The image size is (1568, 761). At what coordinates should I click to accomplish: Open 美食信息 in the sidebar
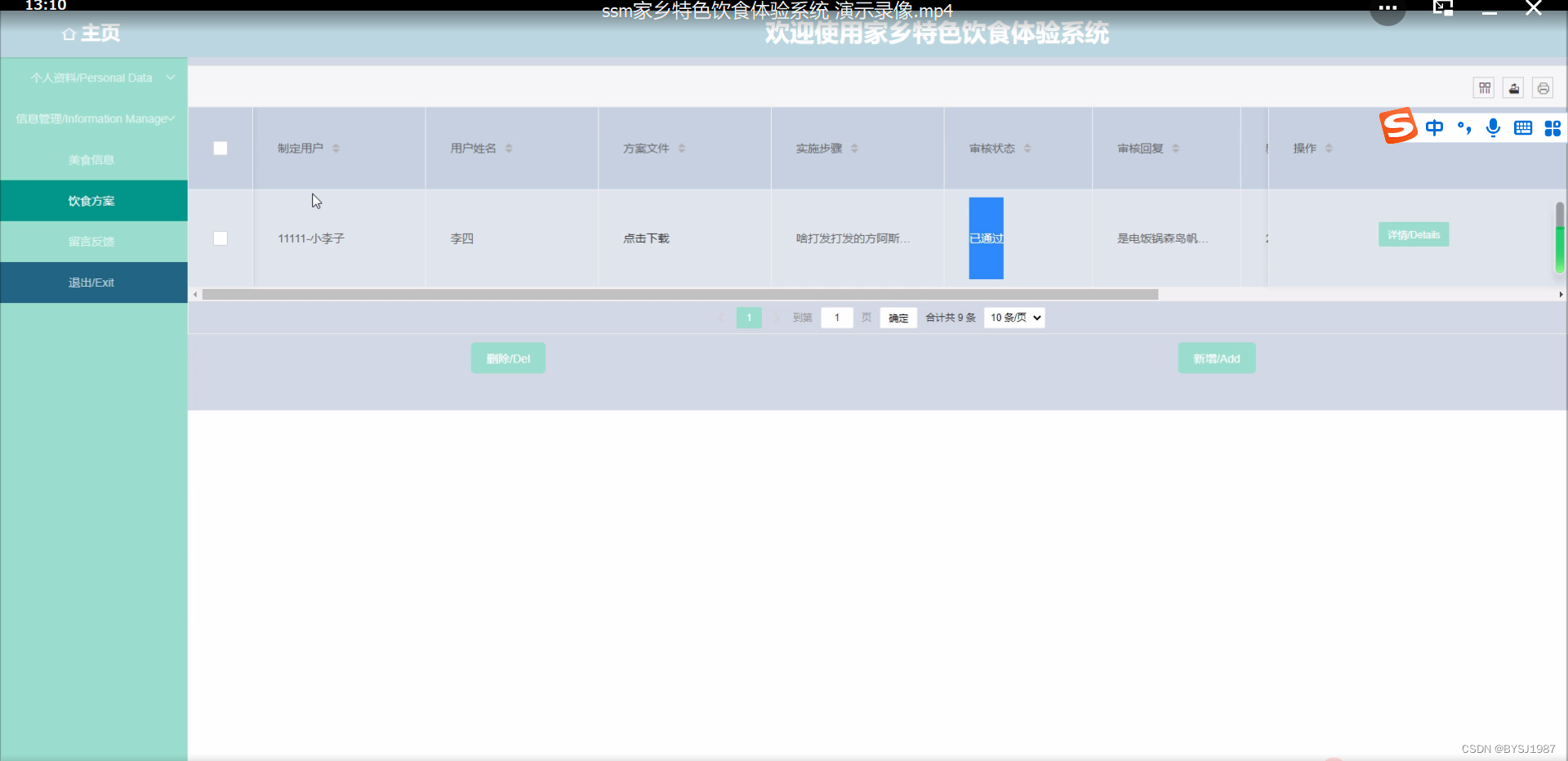[94, 160]
